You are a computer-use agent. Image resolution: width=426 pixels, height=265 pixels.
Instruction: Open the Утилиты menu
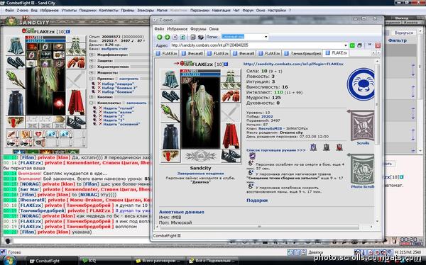[69, 11]
